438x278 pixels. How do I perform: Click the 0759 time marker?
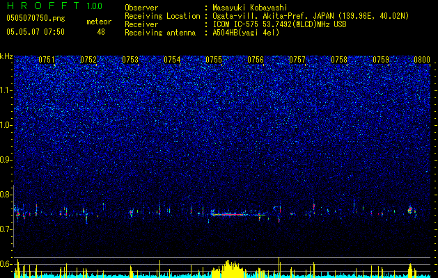click(x=381, y=60)
